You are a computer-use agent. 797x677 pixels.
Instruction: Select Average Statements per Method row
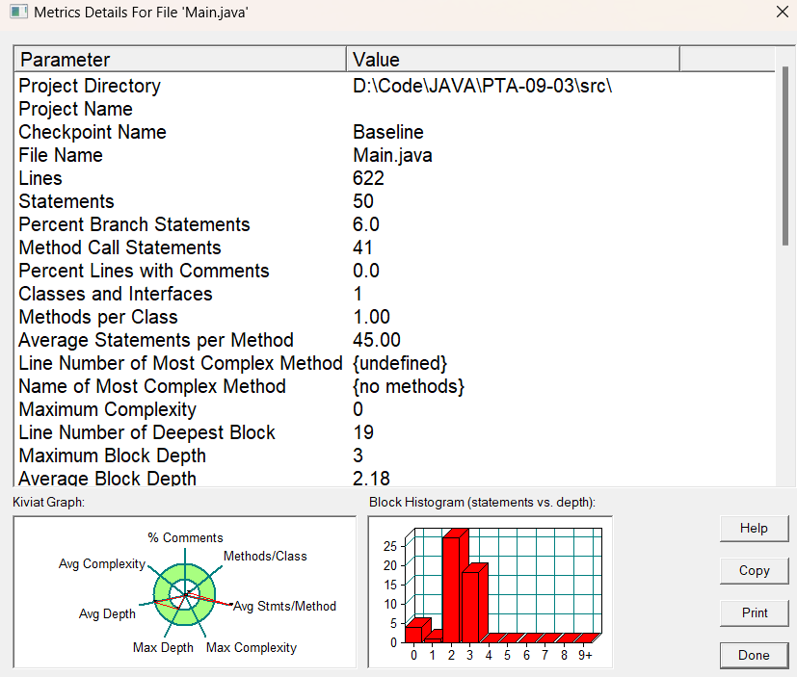click(394, 340)
